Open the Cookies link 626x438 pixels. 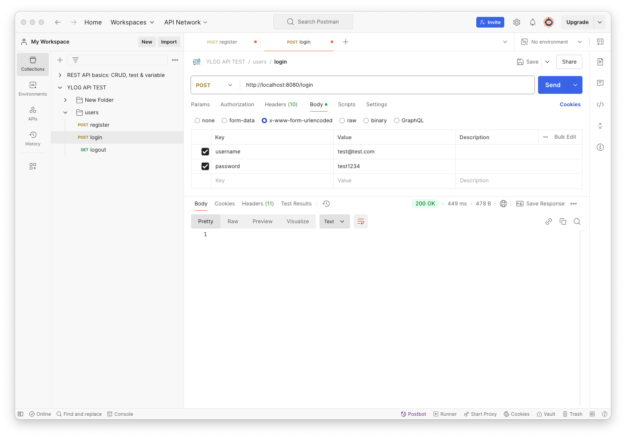click(x=570, y=104)
